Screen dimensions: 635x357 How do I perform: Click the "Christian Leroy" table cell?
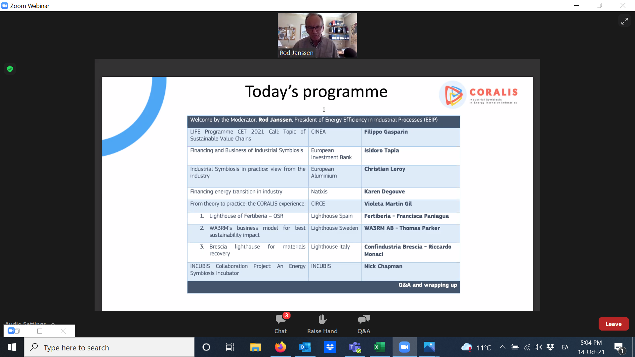coord(410,176)
